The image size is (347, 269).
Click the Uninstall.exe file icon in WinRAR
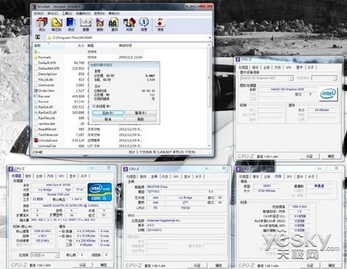tap(36, 140)
